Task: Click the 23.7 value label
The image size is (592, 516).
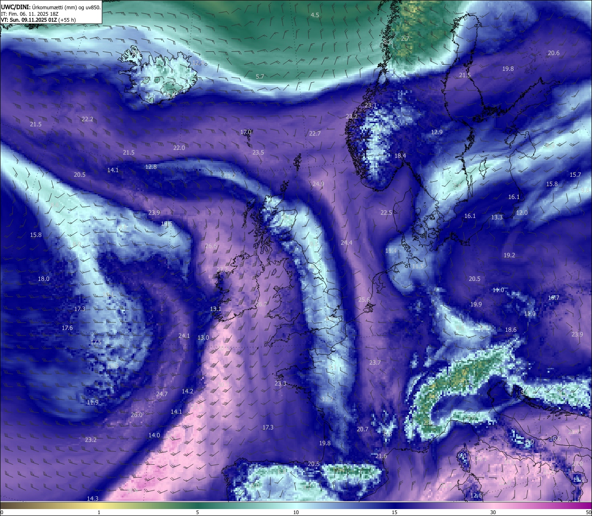Action: (375, 363)
